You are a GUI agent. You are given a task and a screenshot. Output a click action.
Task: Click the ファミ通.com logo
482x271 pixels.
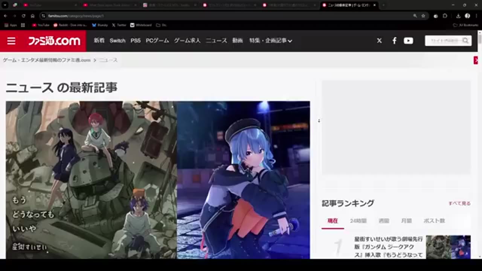pos(54,41)
